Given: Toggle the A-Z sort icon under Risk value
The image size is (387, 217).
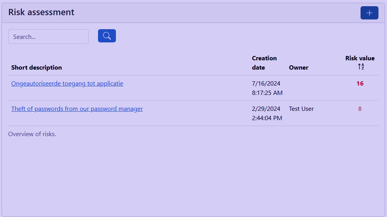Looking at the screenshot, I should click(361, 67).
